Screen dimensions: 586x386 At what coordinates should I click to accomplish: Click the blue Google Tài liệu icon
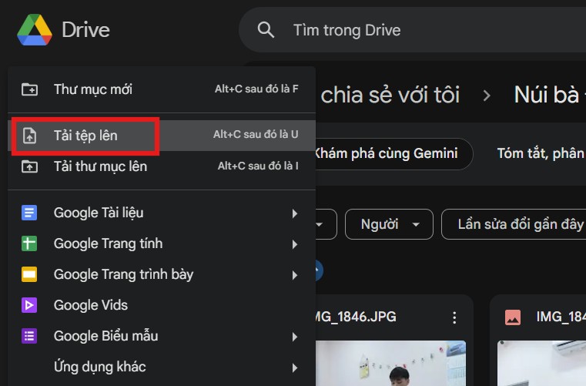[x=29, y=213]
